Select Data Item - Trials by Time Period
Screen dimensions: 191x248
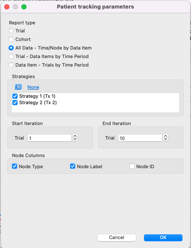tap(11, 65)
